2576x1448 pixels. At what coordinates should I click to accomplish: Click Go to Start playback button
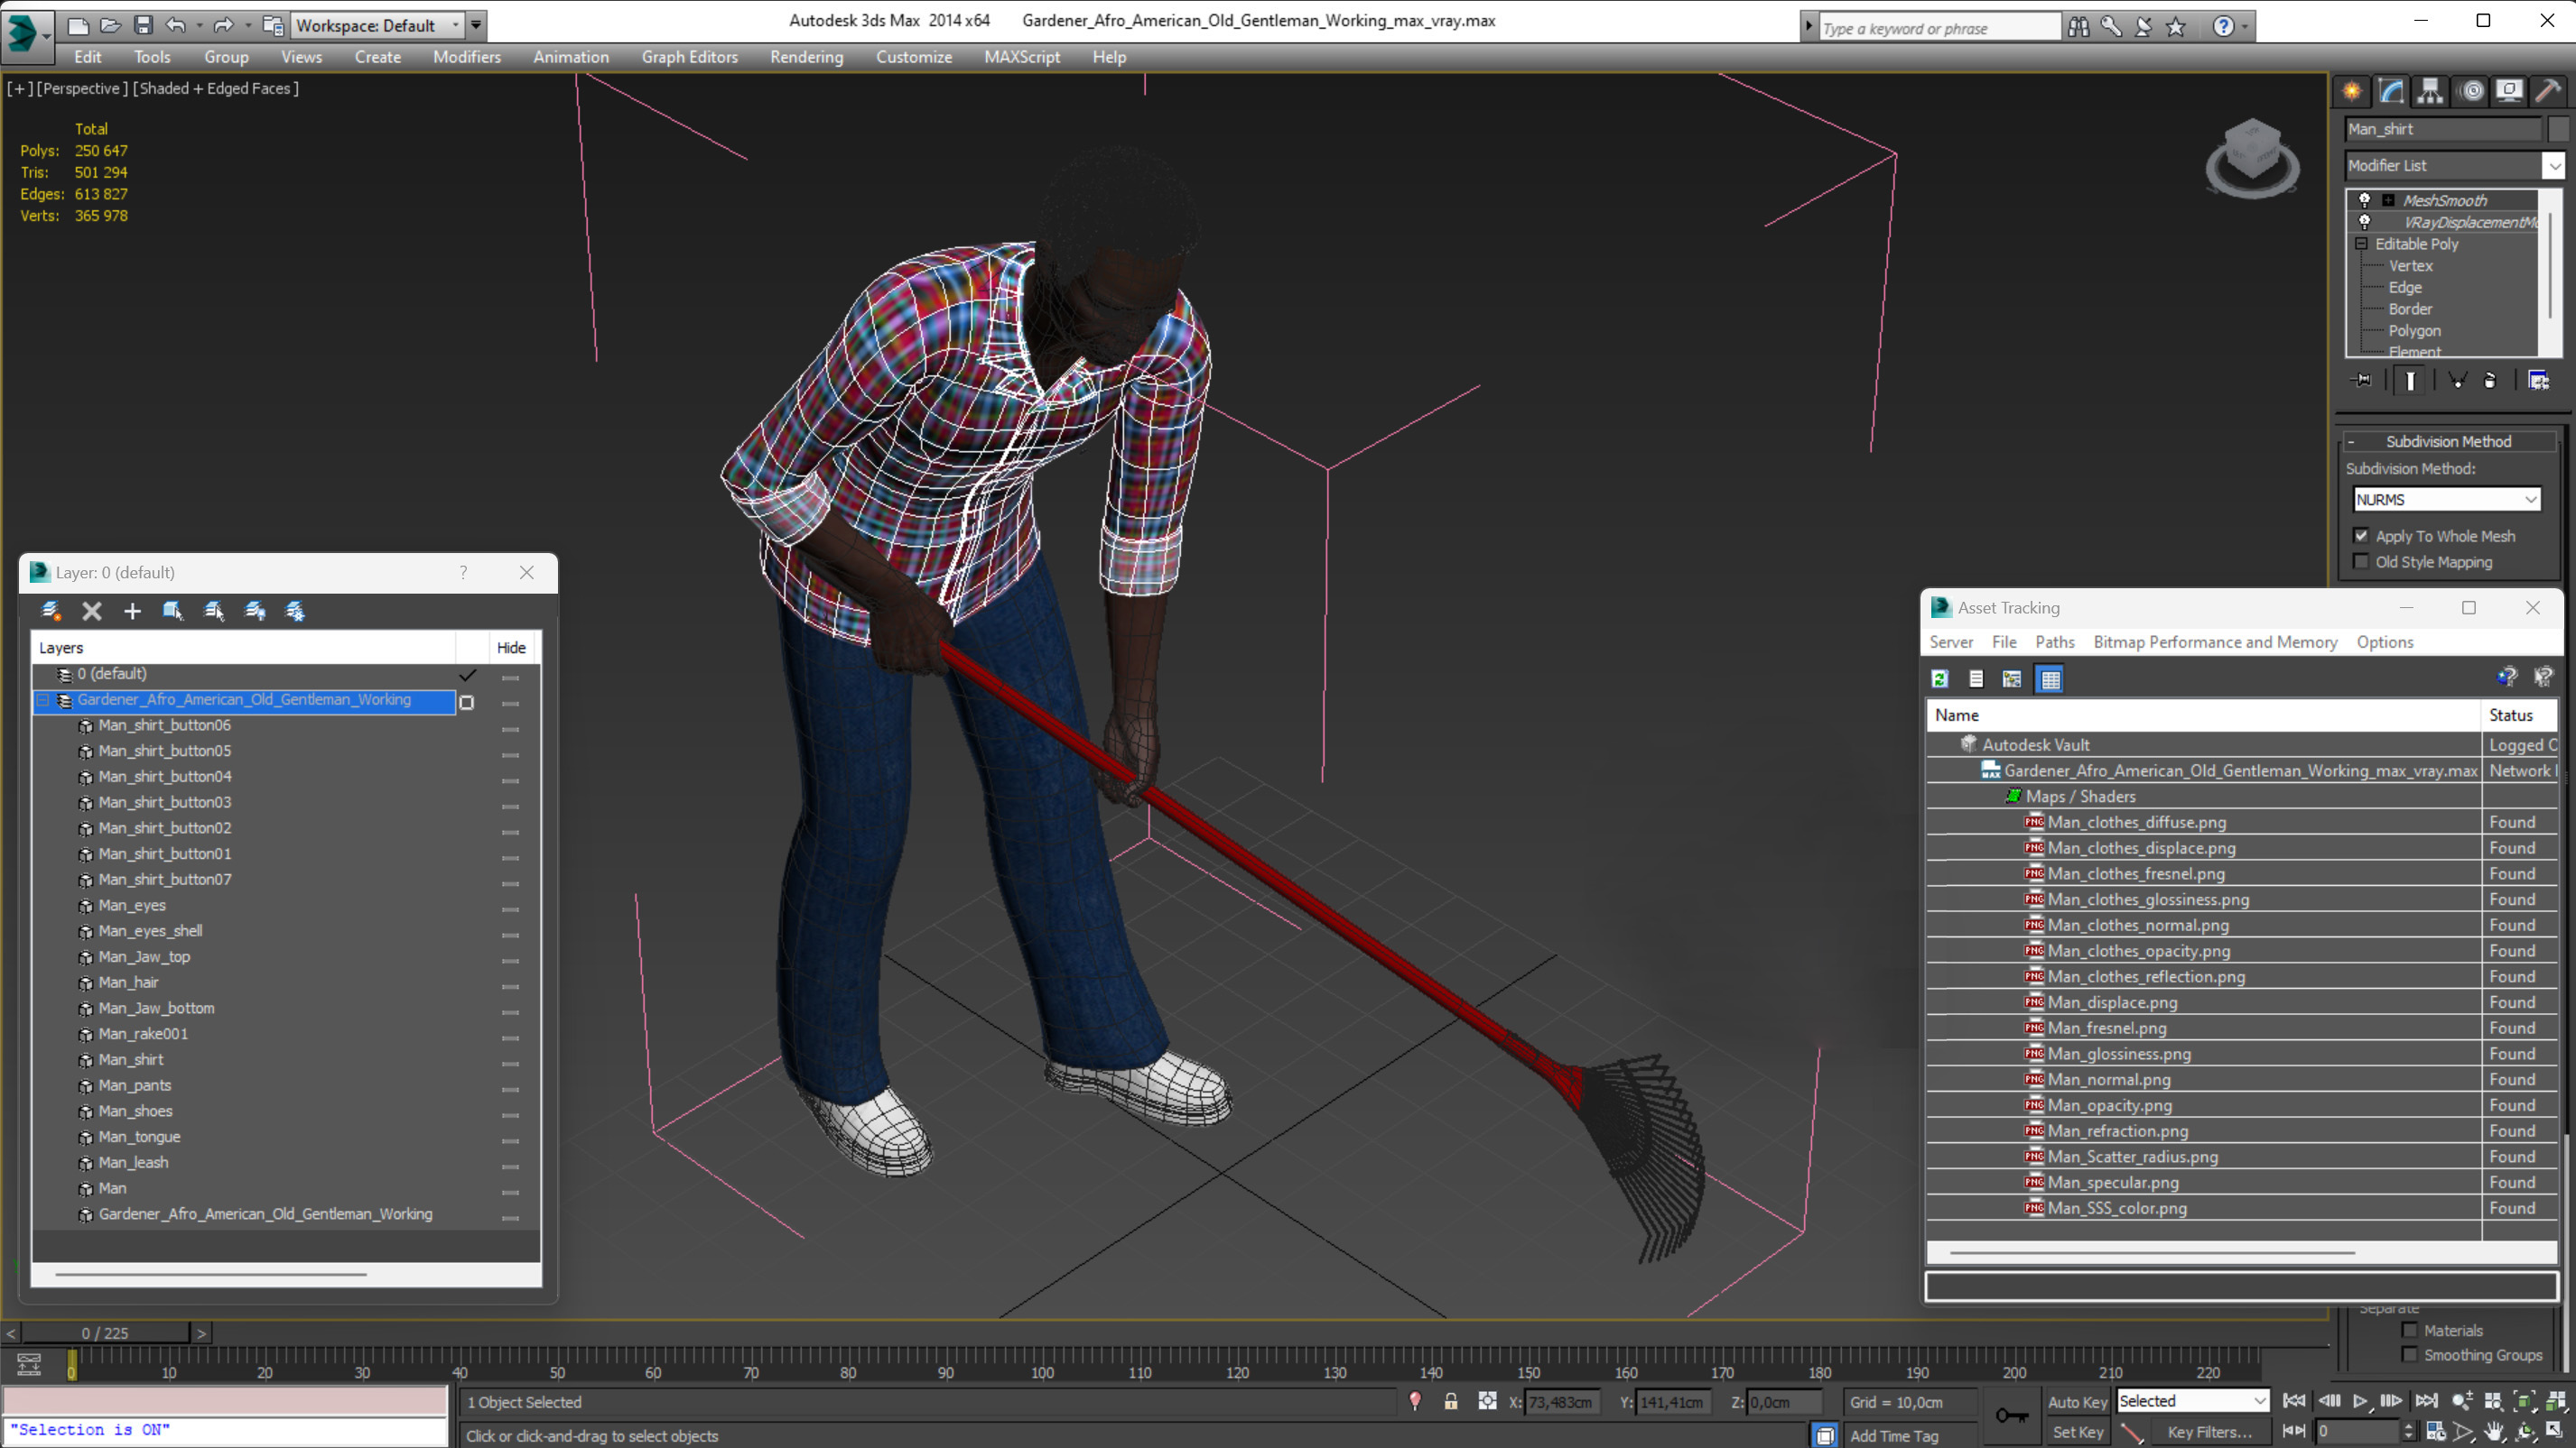pos(2295,1401)
